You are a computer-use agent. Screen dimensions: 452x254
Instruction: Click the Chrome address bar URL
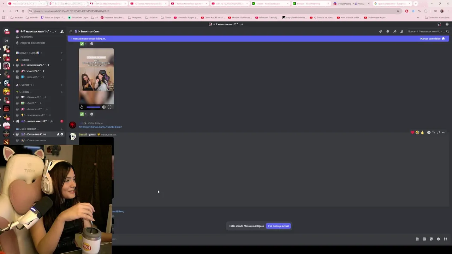coord(71,11)
